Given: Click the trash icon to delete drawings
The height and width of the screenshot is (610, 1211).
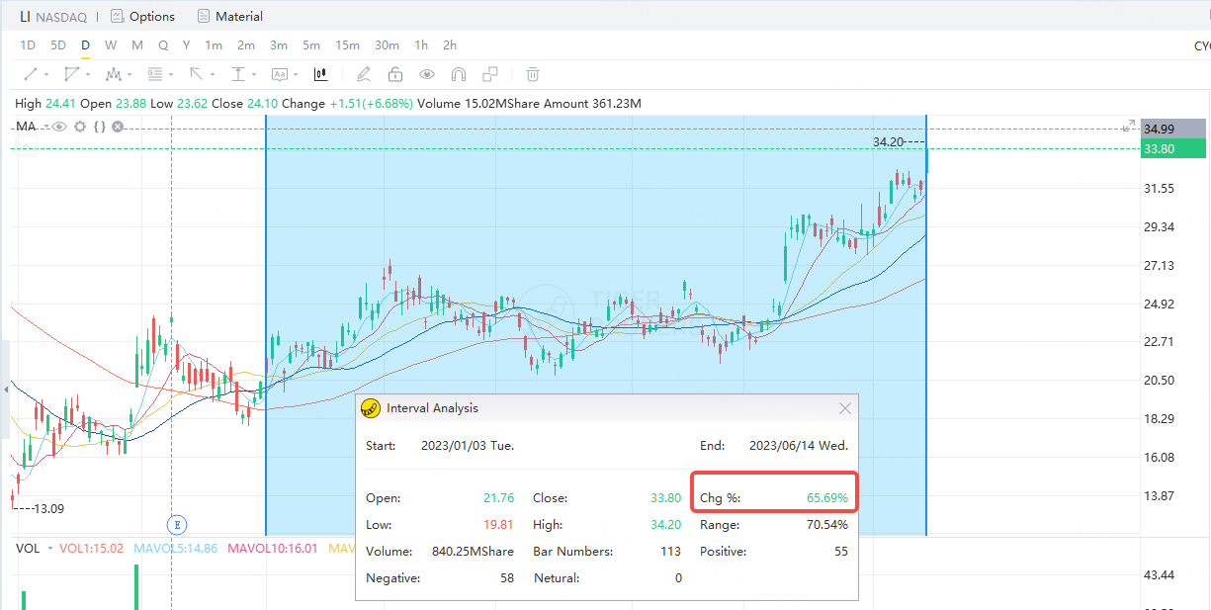Looking at the screenshot, I should coord(532,74).
